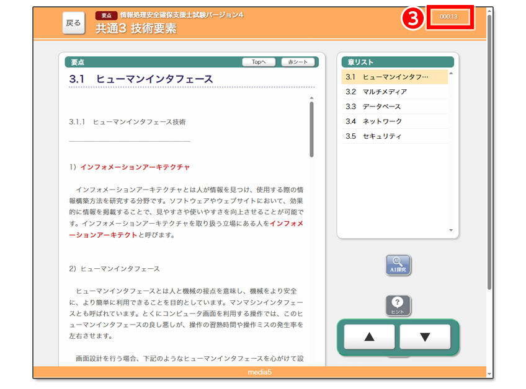Click the chapter list scroll down arrow
The width and height of the screenshot is (526, 389).
pos(451,230)
